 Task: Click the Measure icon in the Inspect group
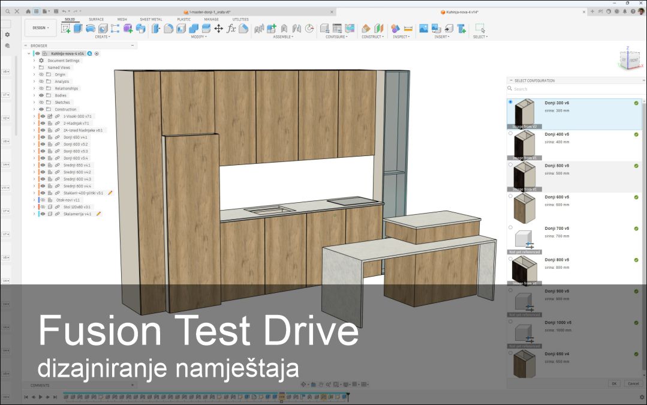coord(408,28)
